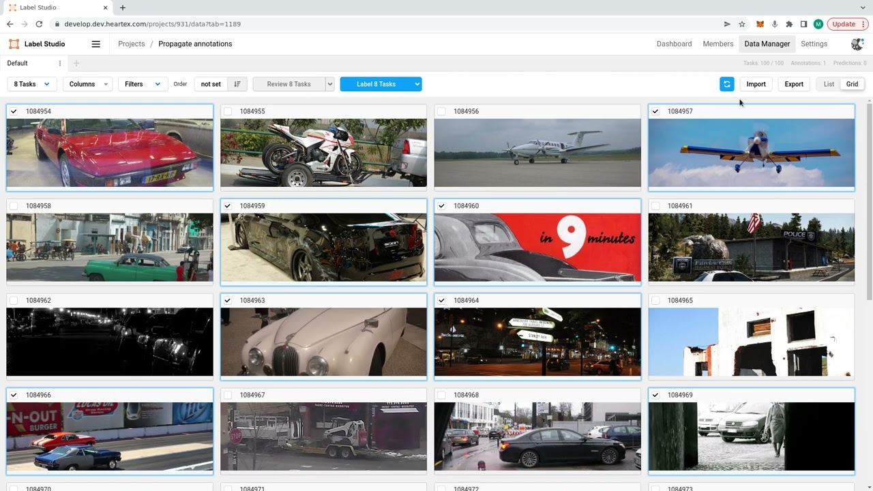
Task: Check task 1084958 checkbox
Action: click(x=14, y=206)
